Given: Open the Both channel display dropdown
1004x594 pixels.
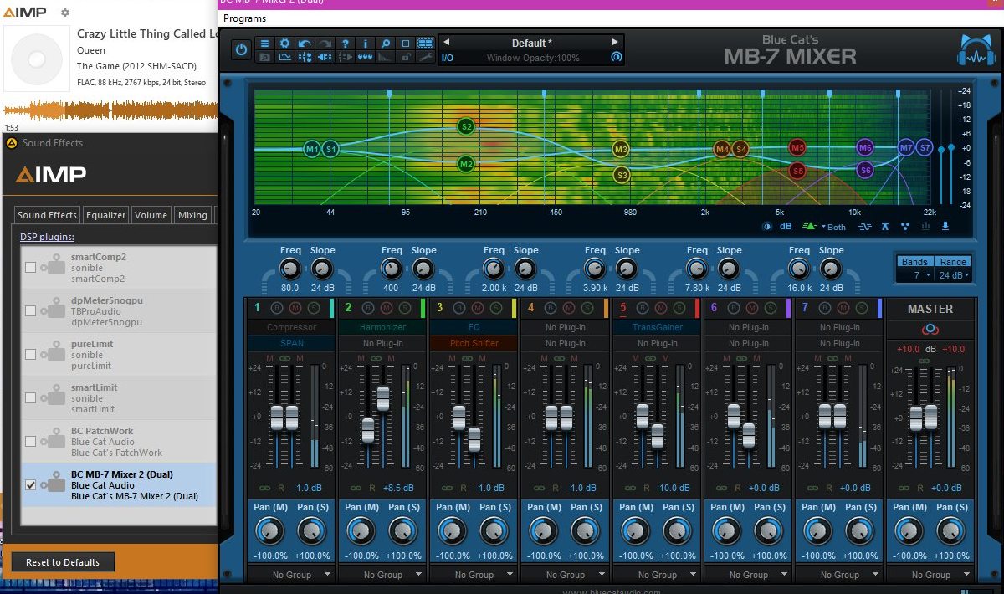Looking at the screenshot, I should pyautogui.click(x=834, y=227).
